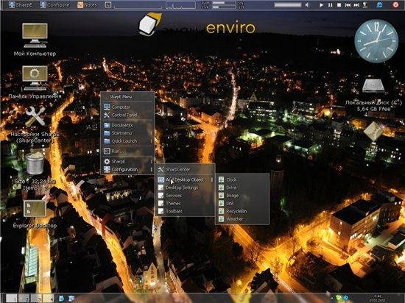Adjust the volume slider in the top bar
This screenshot has height=303, width=405.
tap(288, 5)
